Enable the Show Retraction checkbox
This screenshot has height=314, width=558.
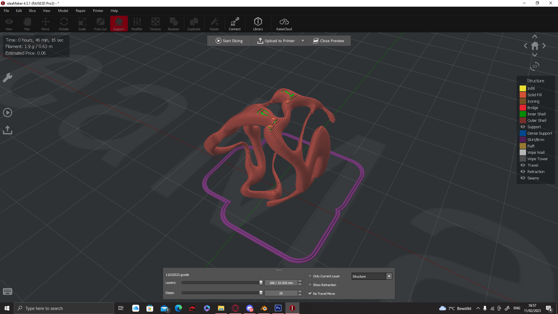[x=310, y=285]
